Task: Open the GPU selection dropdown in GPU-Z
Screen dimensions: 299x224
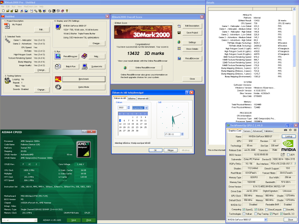Action: (266, 220)
